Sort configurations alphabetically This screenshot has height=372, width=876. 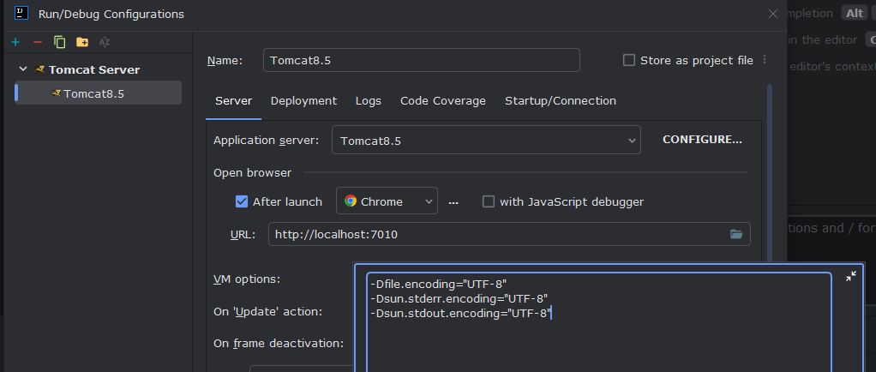point(105,42)
